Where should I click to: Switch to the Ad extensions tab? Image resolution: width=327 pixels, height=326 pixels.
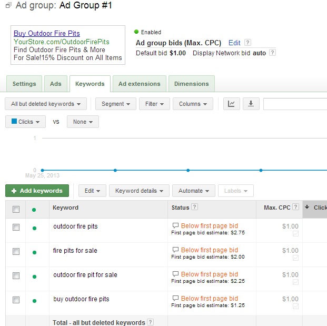click(x=140, y=84)
